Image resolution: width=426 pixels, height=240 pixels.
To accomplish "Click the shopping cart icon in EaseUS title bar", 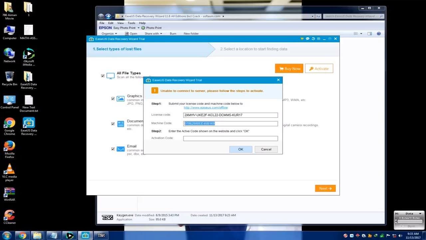I will click(302, 39).
